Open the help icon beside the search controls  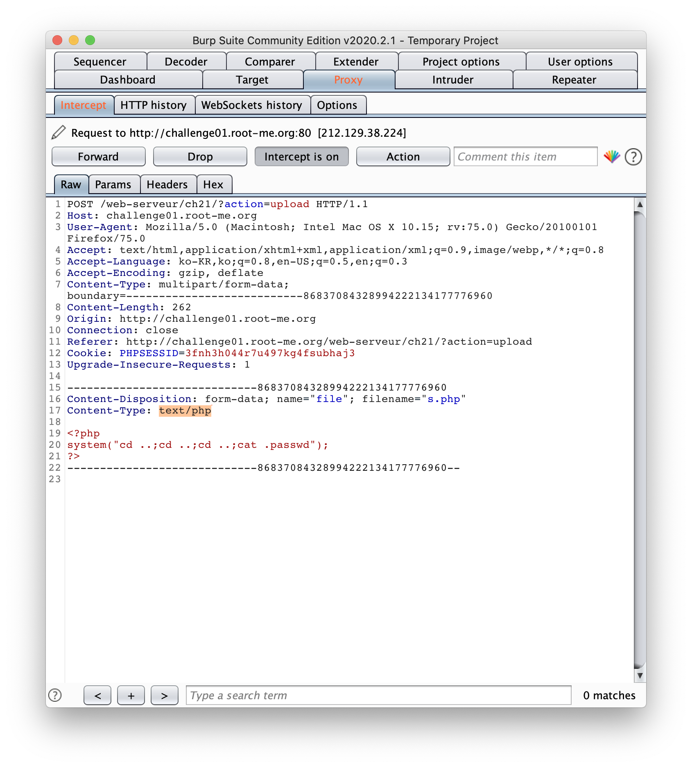pos(55,695)
